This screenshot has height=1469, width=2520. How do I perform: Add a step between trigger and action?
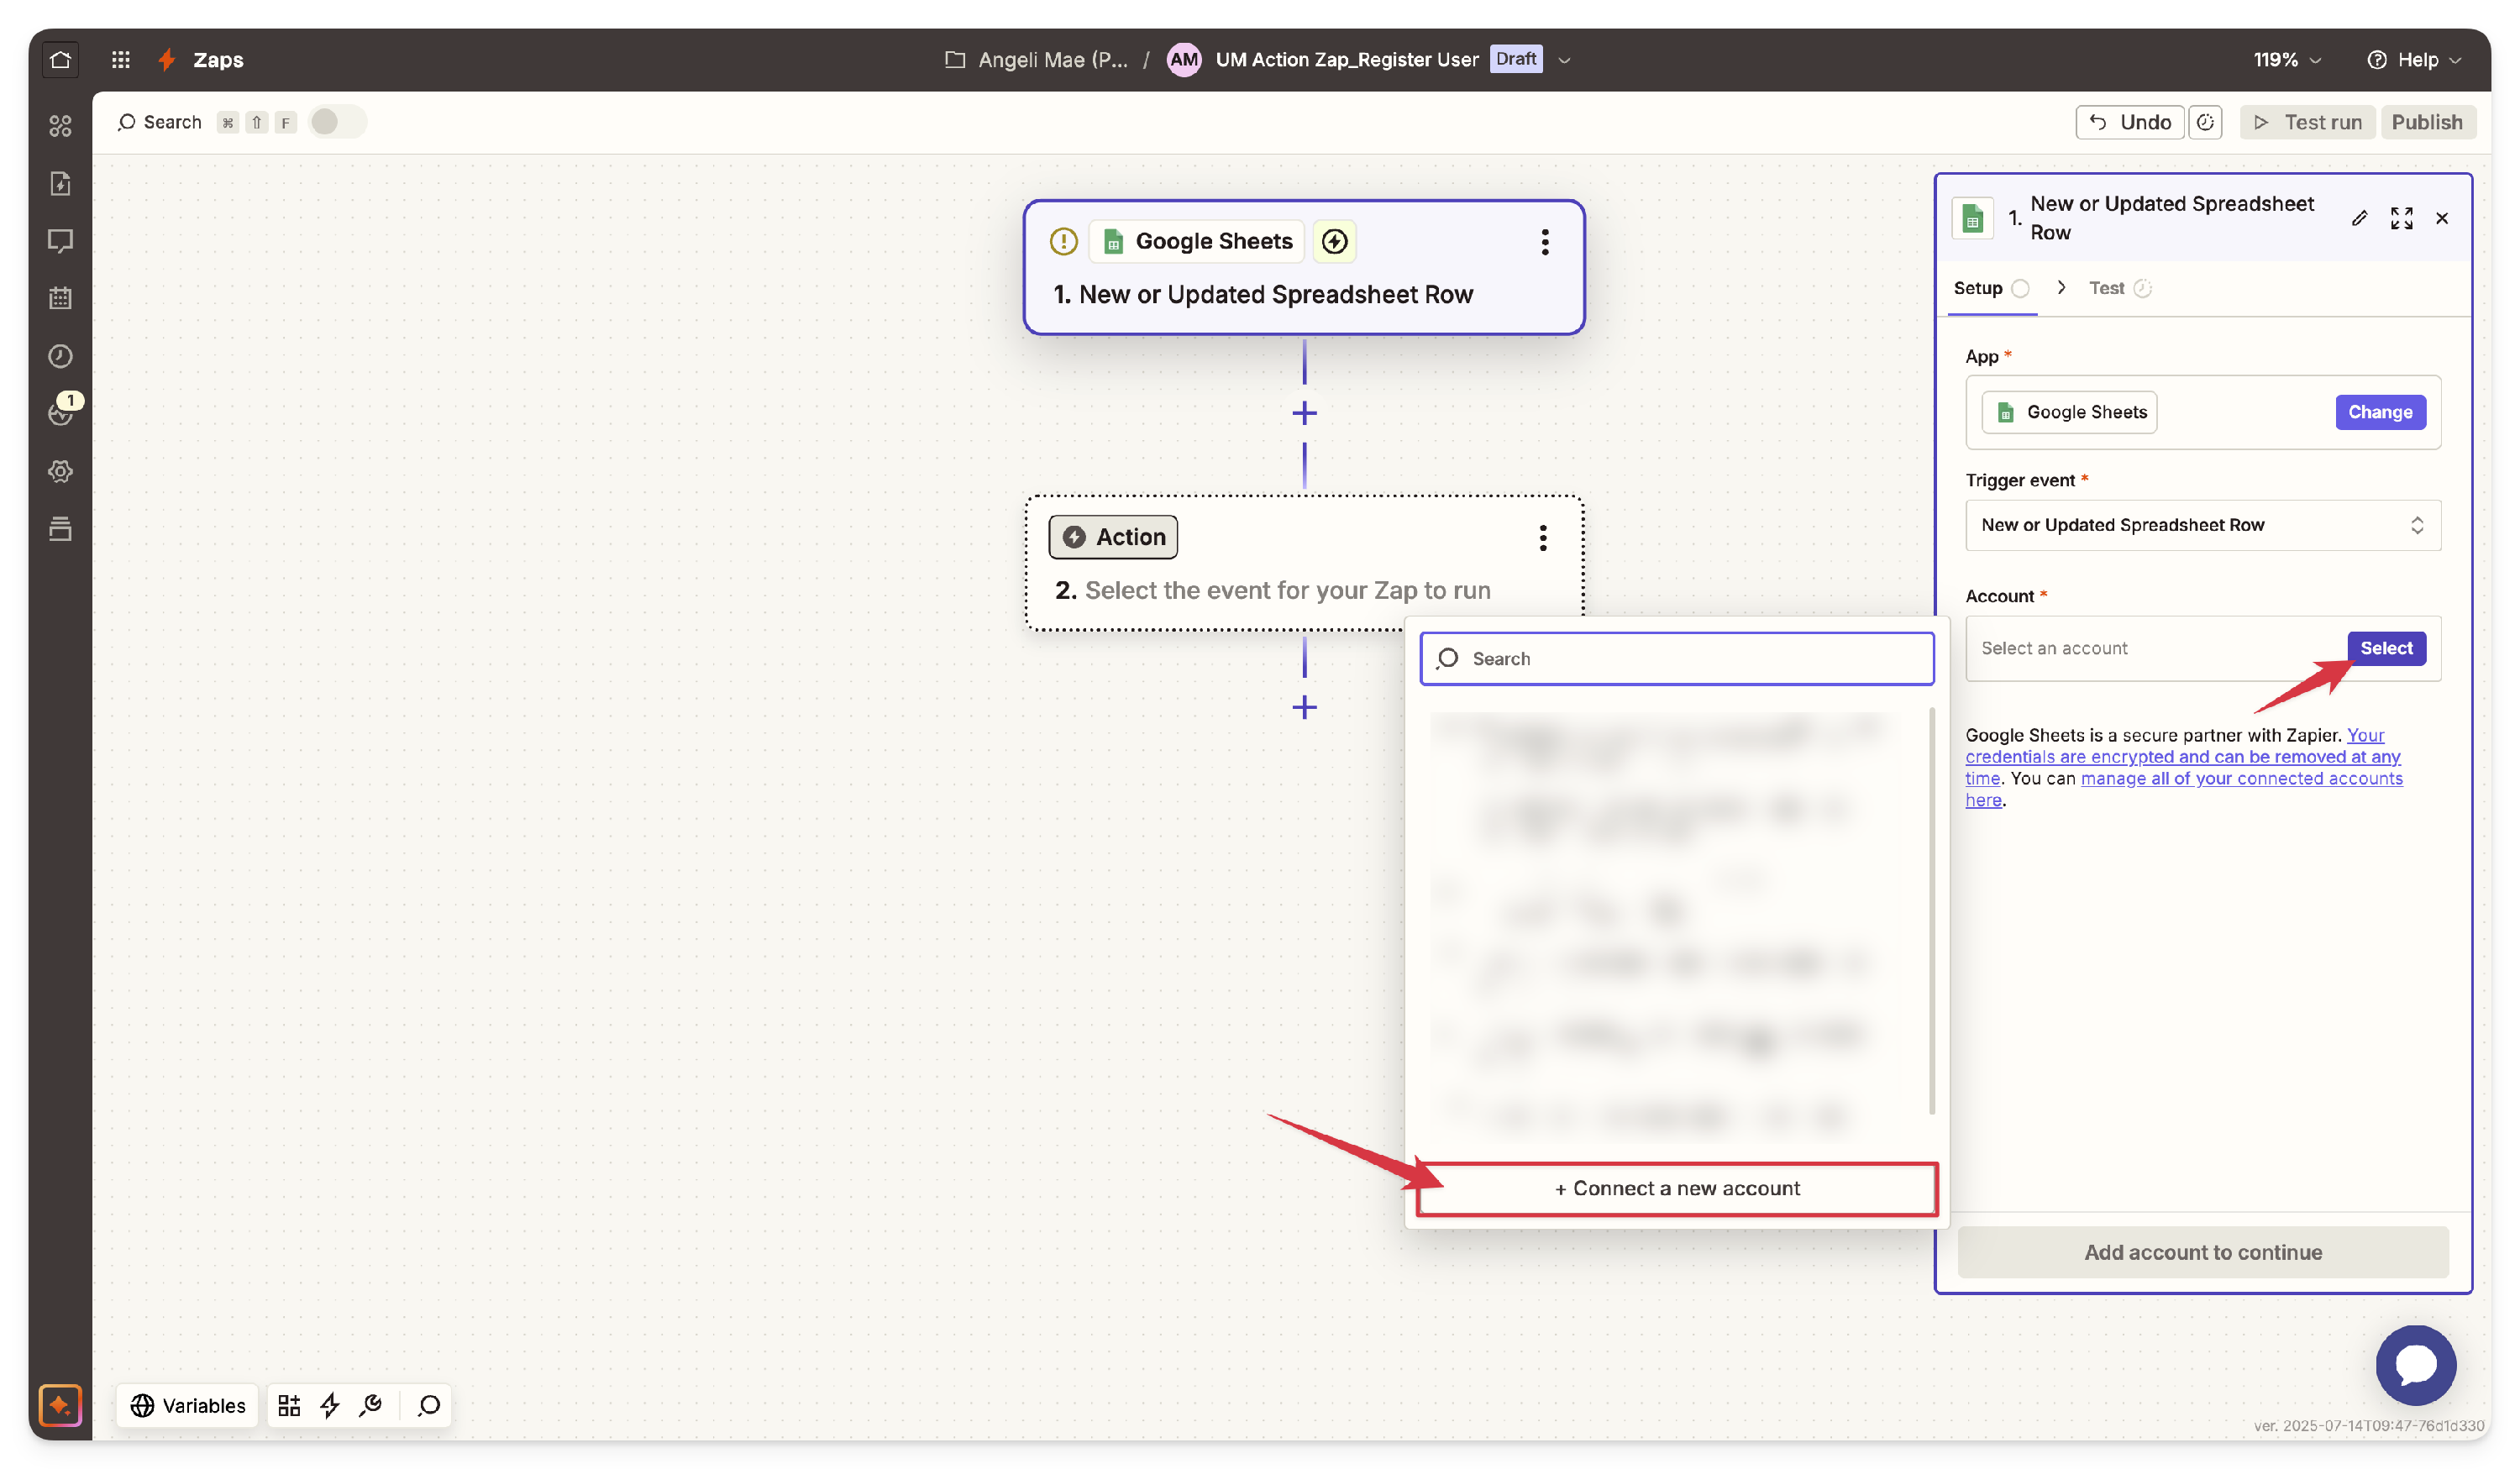click(1304, 413)
